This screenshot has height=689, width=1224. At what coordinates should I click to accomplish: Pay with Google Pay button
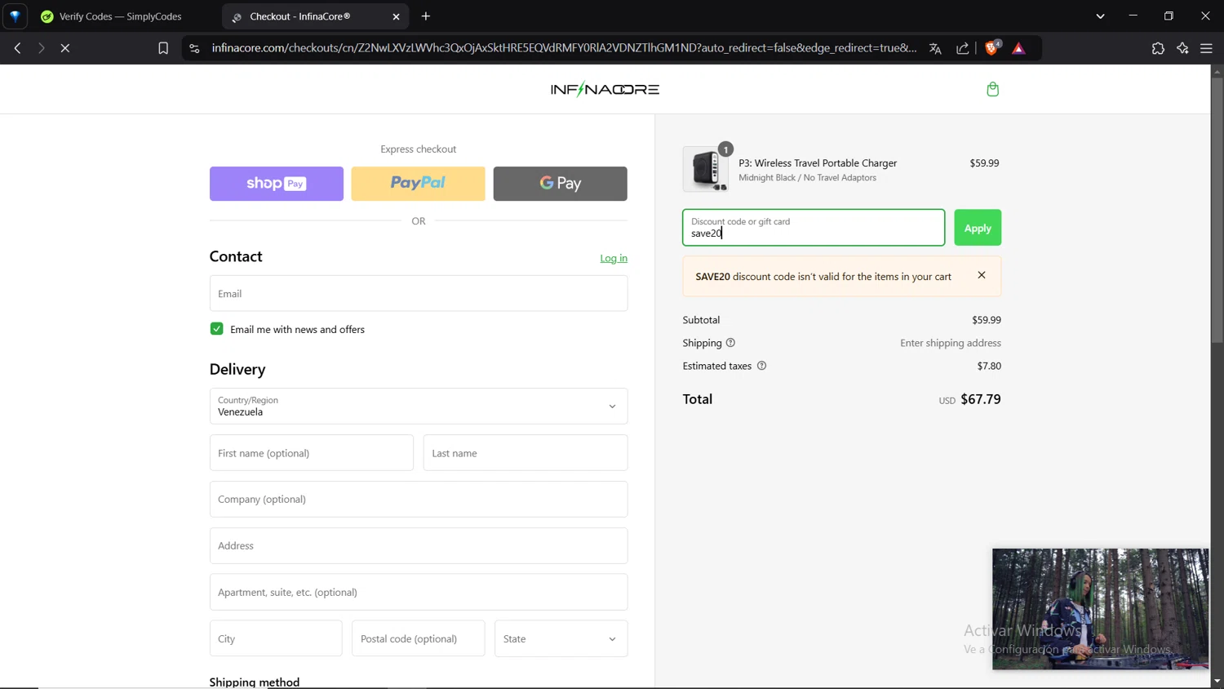point(560,184)
